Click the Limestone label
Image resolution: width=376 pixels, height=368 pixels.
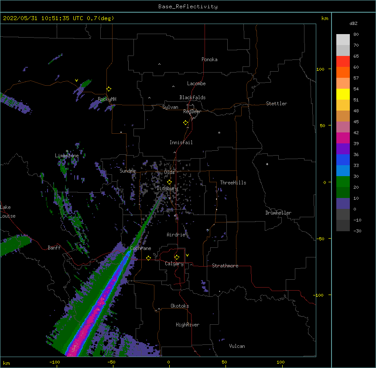[x=67, y=156]
